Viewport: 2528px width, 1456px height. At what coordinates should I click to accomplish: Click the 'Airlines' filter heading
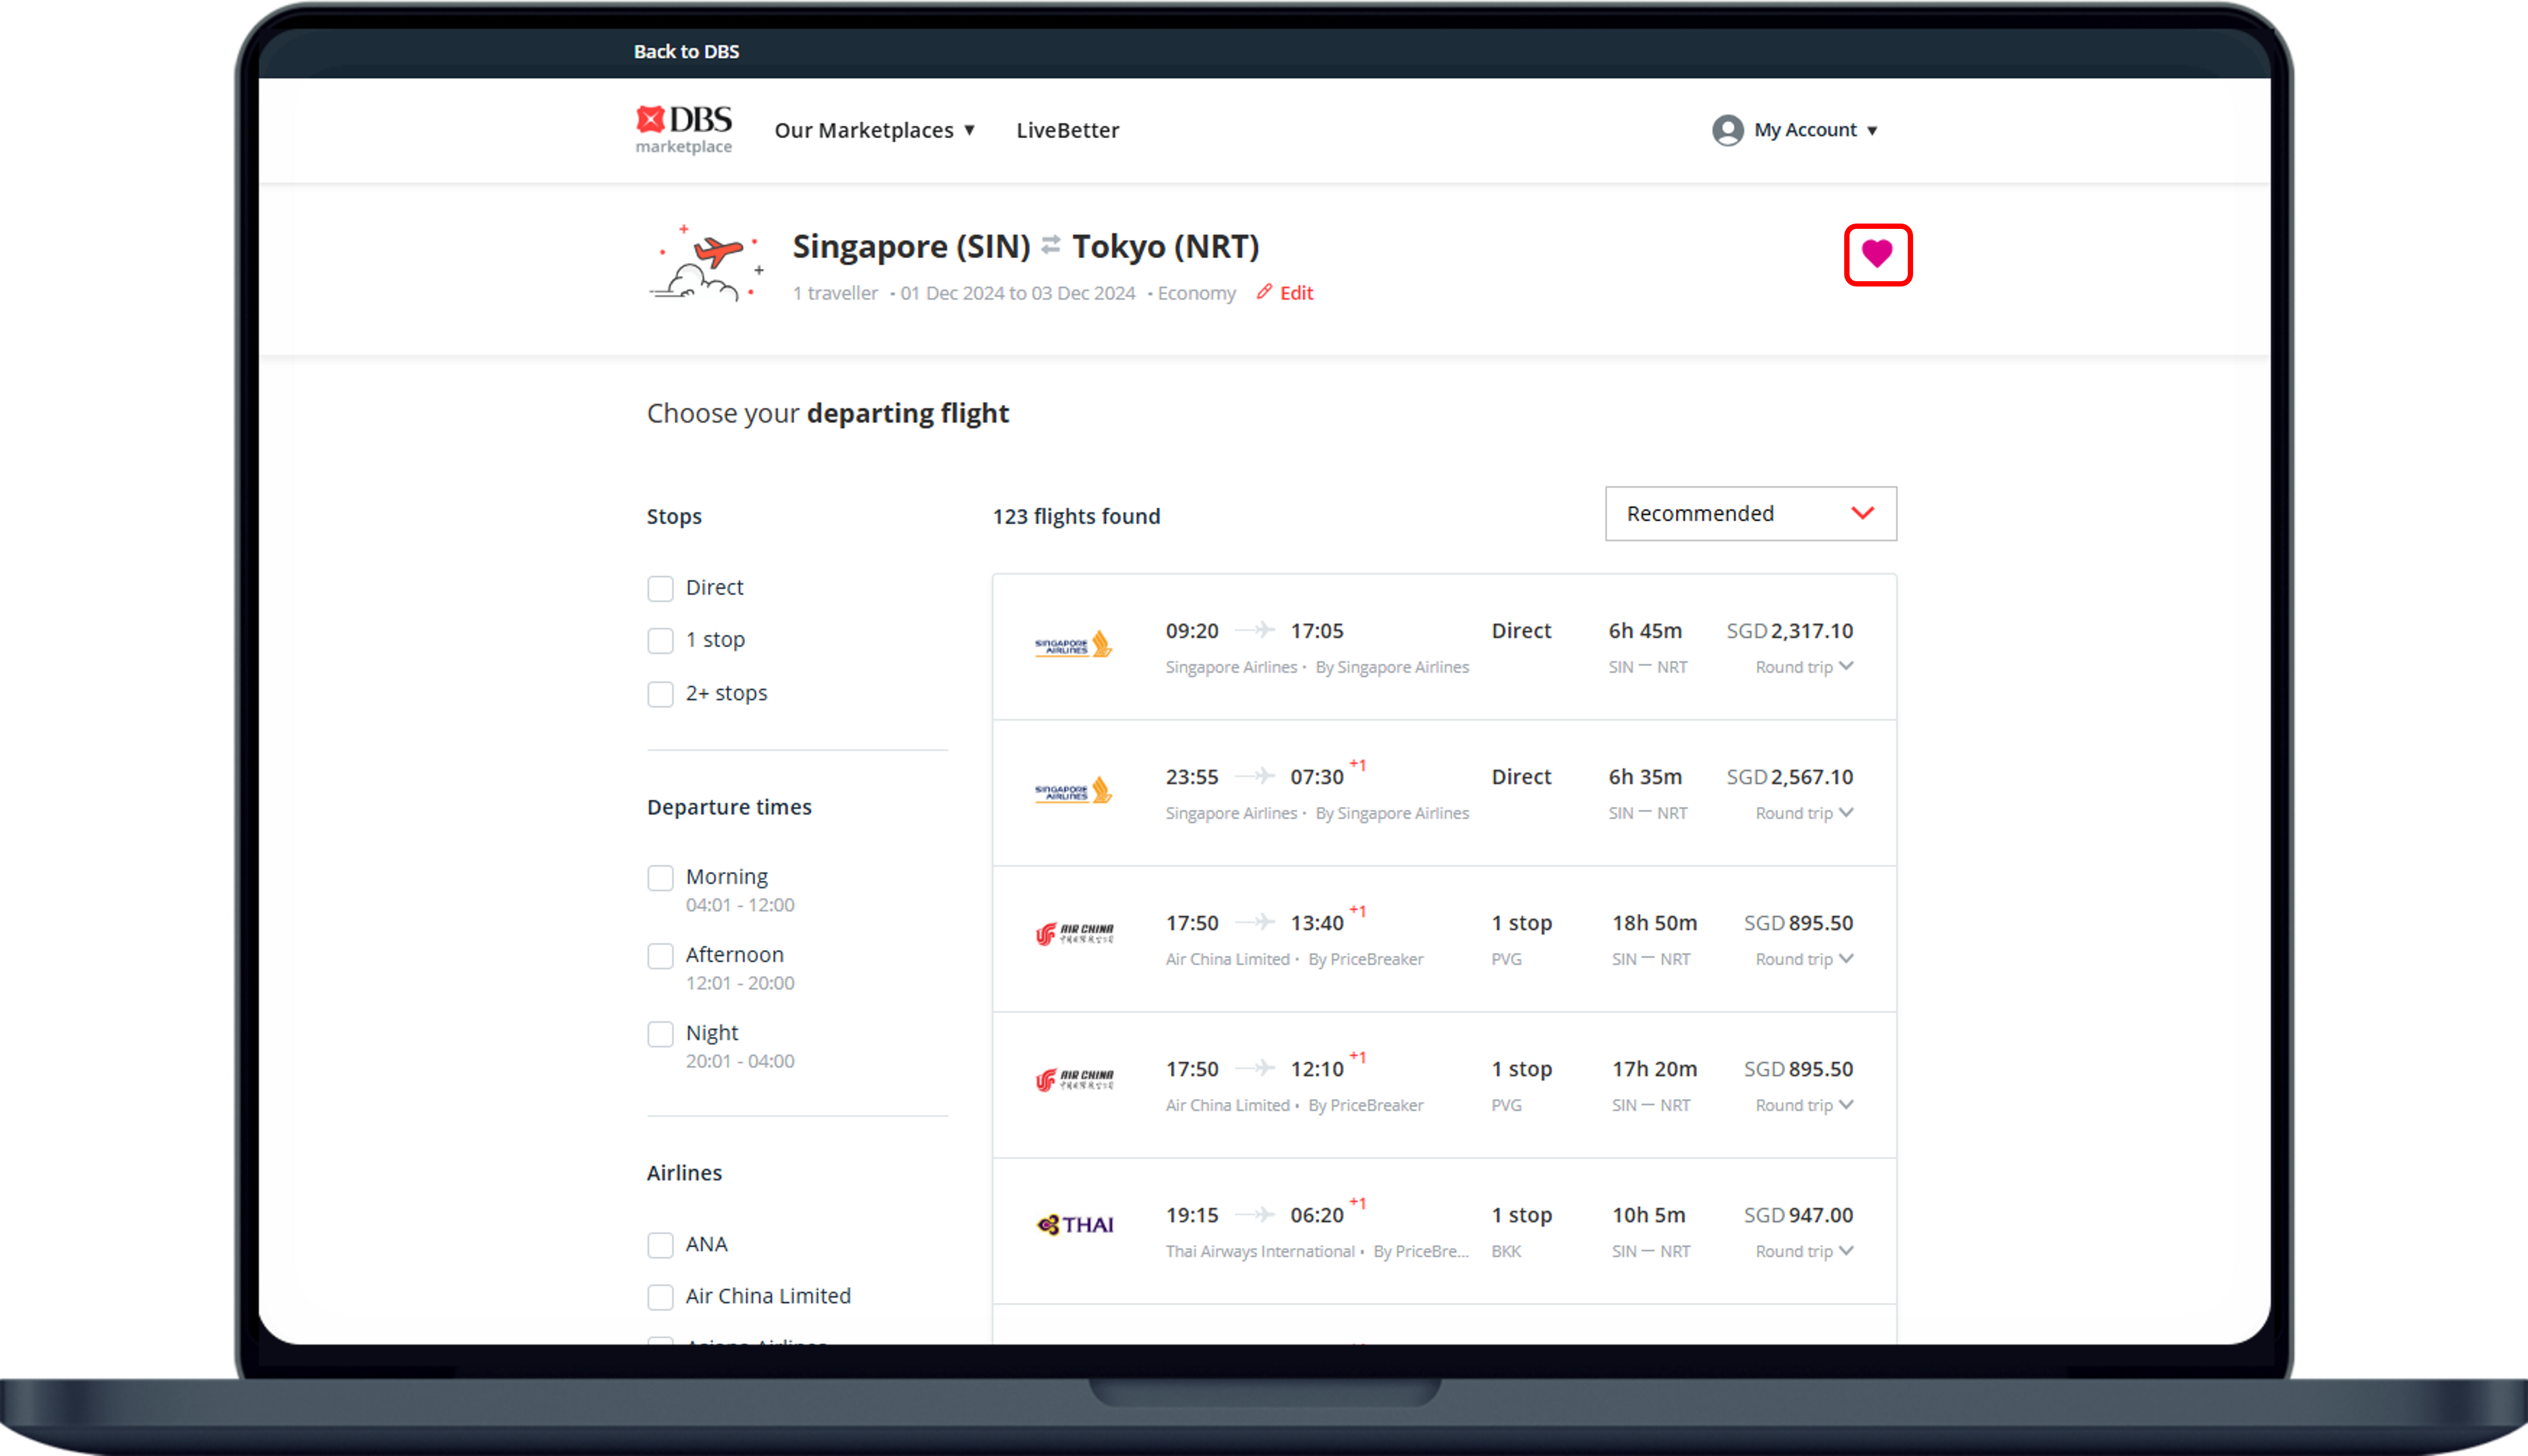684,1173
